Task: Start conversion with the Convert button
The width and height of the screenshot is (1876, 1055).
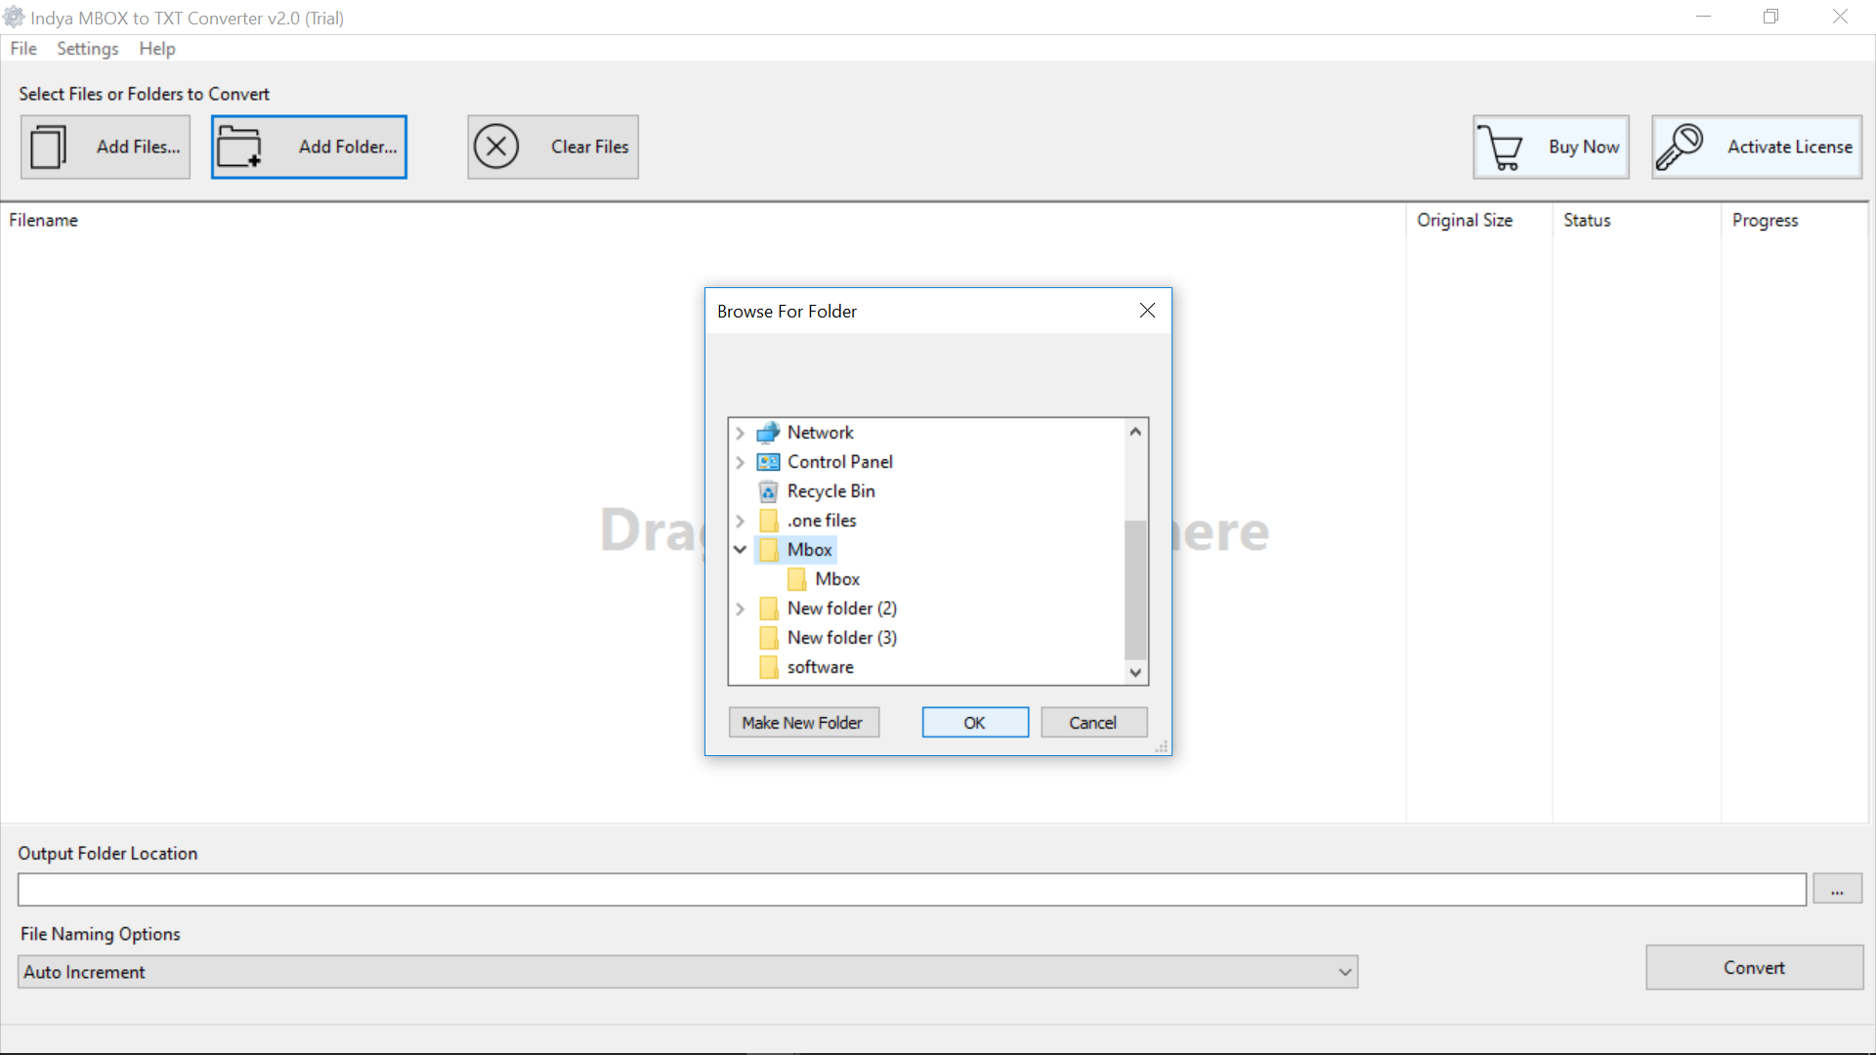Action: click(x=1754, y=967)
